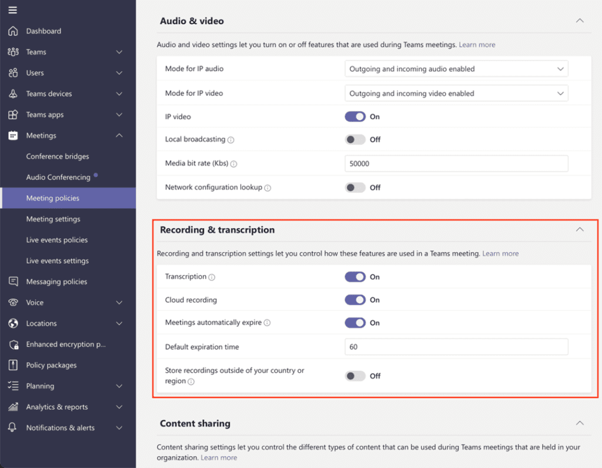Open Live events policies page

pos(57,240)
